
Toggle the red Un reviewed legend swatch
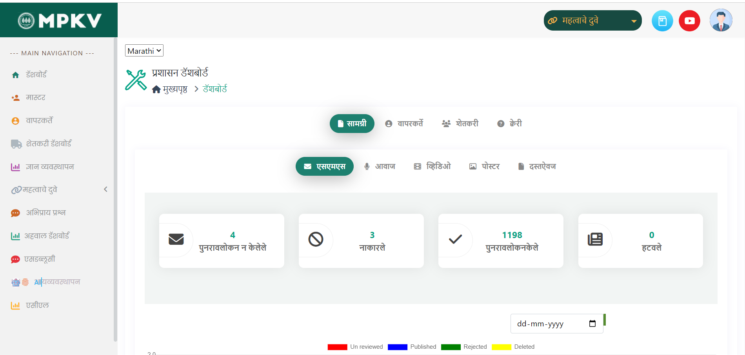337,347
